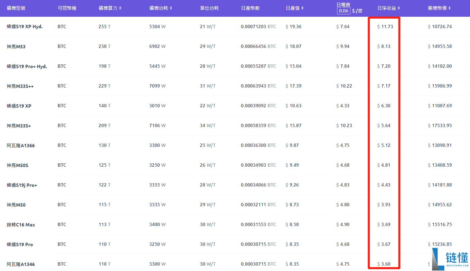Open the 神馬M53 miner entry

[16, 47]
